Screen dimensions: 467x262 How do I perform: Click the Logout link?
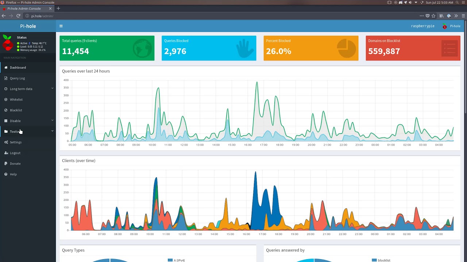pos(15,153)
